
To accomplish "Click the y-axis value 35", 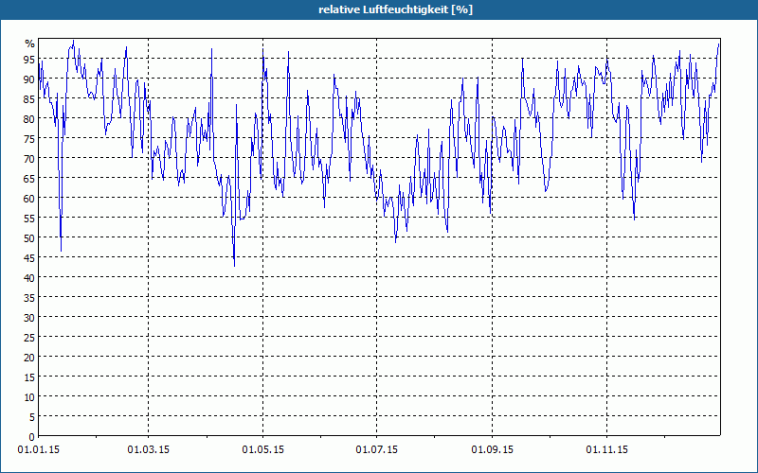I will 29,298.
